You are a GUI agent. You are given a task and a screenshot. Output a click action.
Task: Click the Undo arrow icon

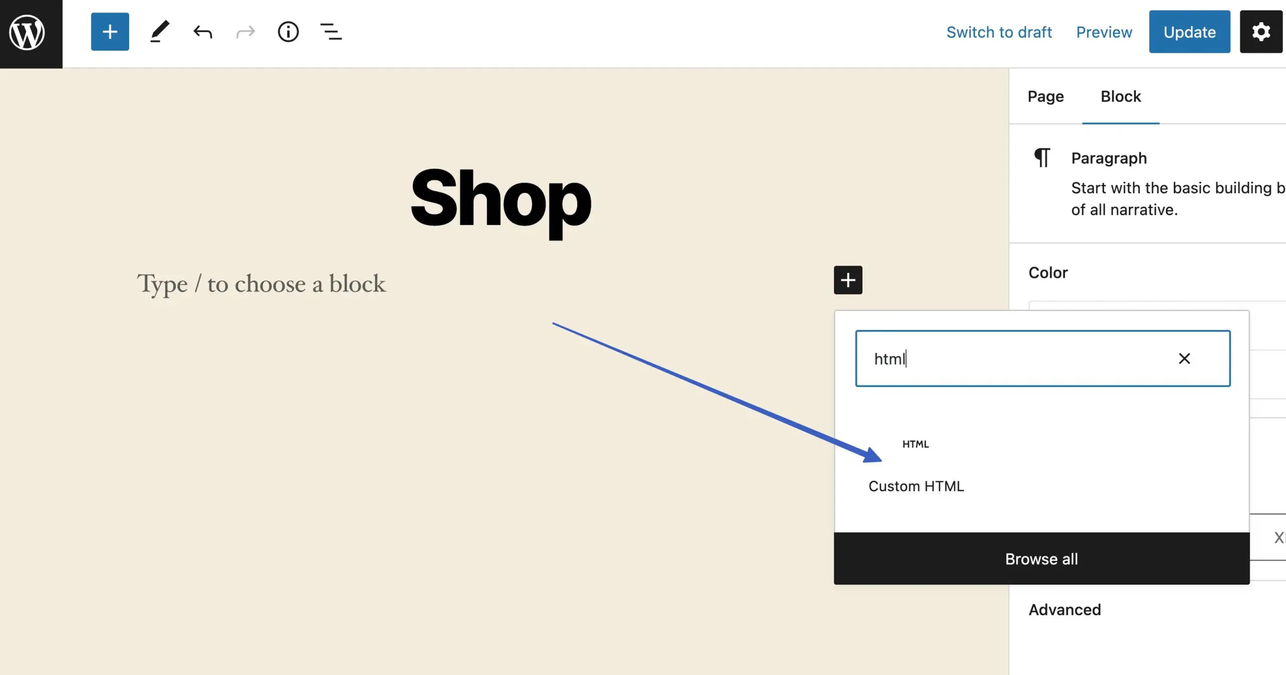[201, 32]
